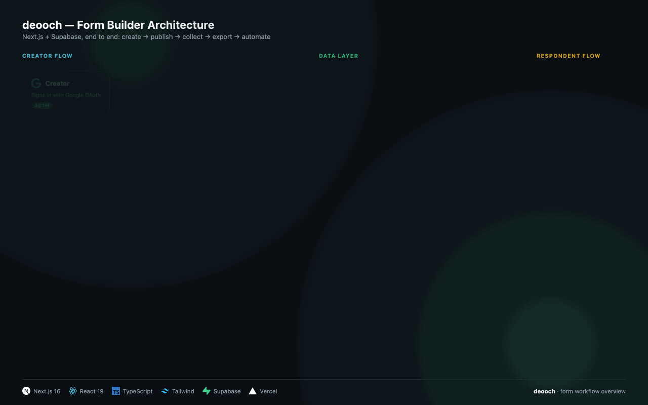
Task: Click the "RESPONDENT FLOW" column heading
Action: (x=569, y=56)
